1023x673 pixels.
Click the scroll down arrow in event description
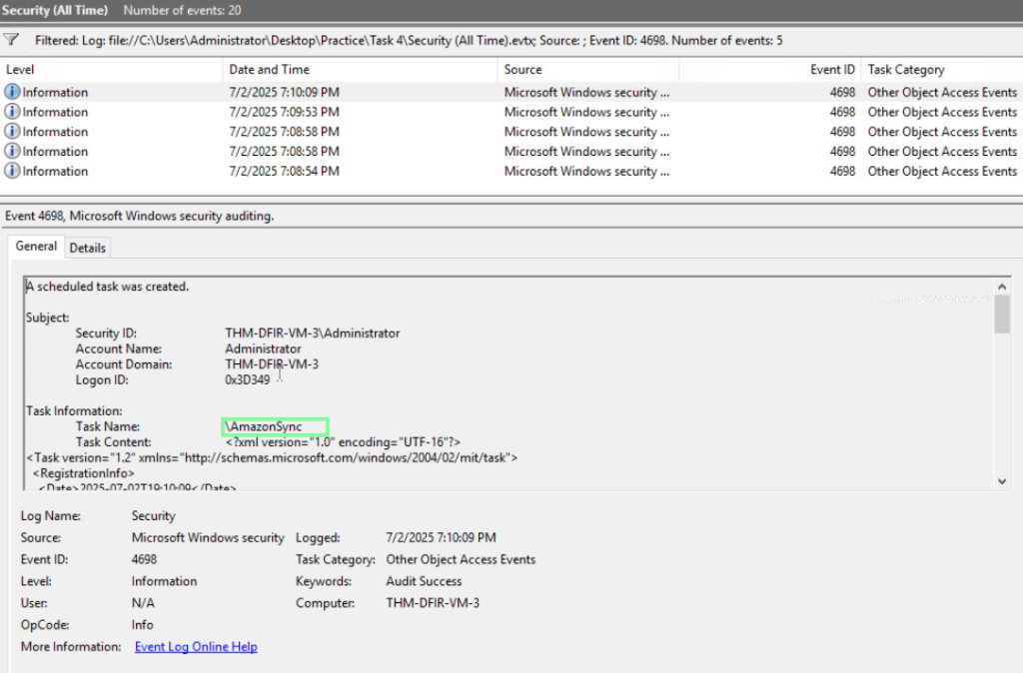click(1002, 481)
